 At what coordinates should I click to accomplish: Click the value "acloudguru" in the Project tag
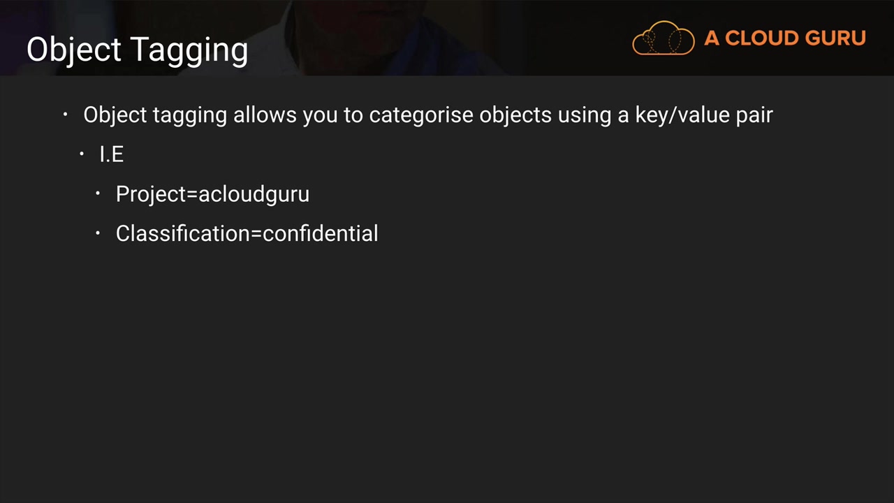[x=254, y=194]
